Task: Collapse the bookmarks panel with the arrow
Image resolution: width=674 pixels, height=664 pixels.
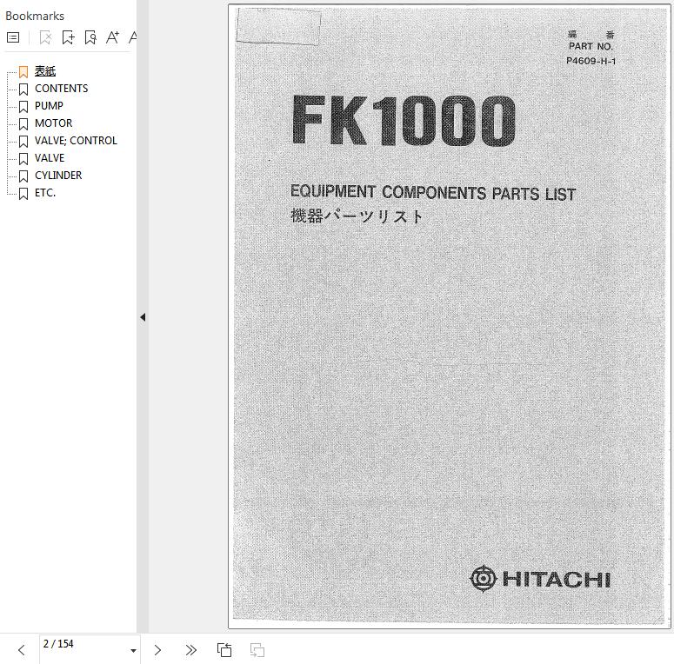Action: coord(143,317)
